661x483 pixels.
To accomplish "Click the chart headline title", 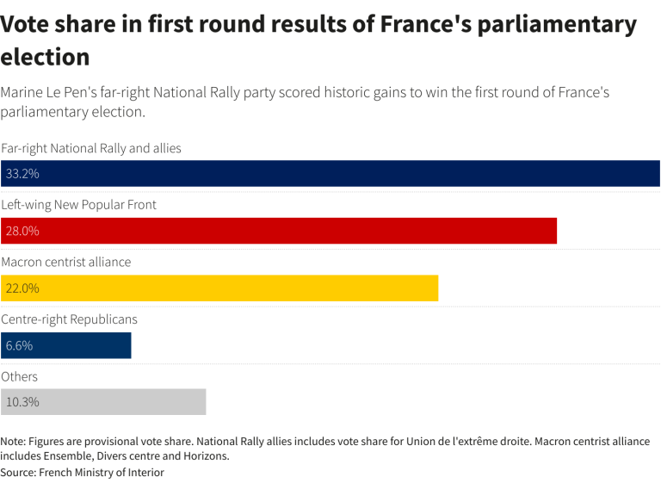I will click(x=318, y=40).
